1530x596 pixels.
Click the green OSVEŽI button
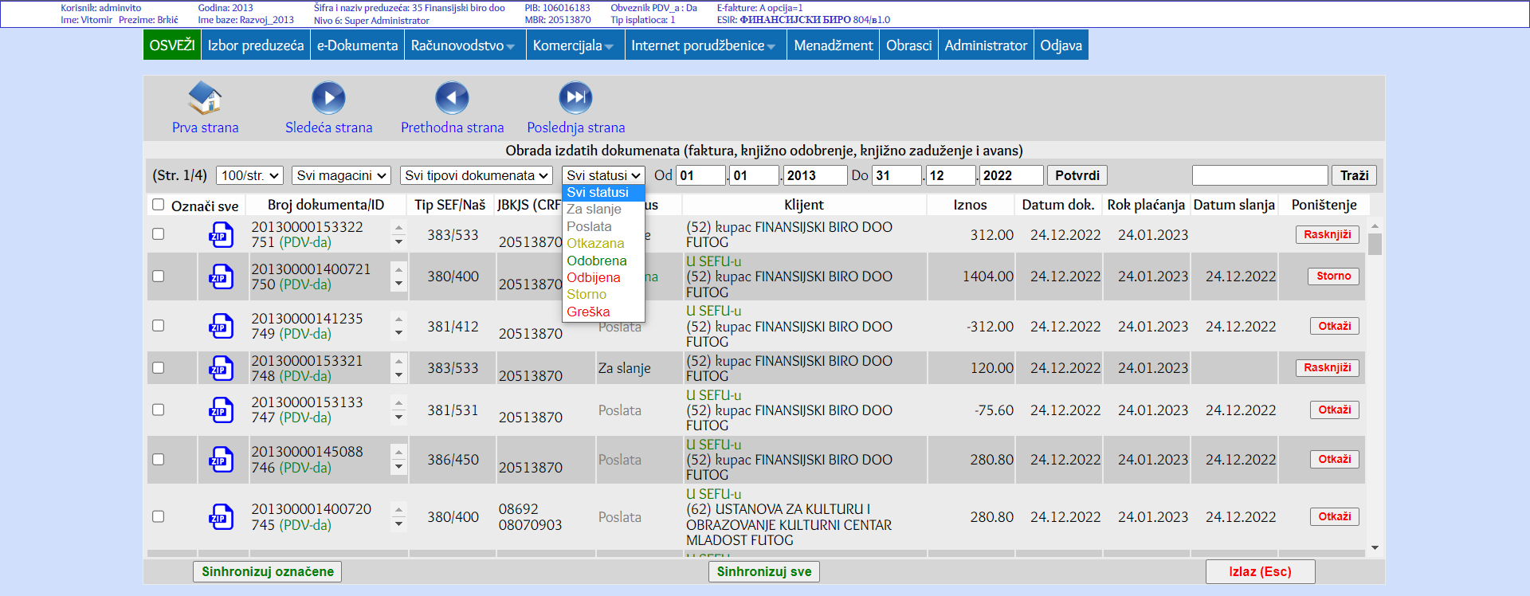point(172,45)
